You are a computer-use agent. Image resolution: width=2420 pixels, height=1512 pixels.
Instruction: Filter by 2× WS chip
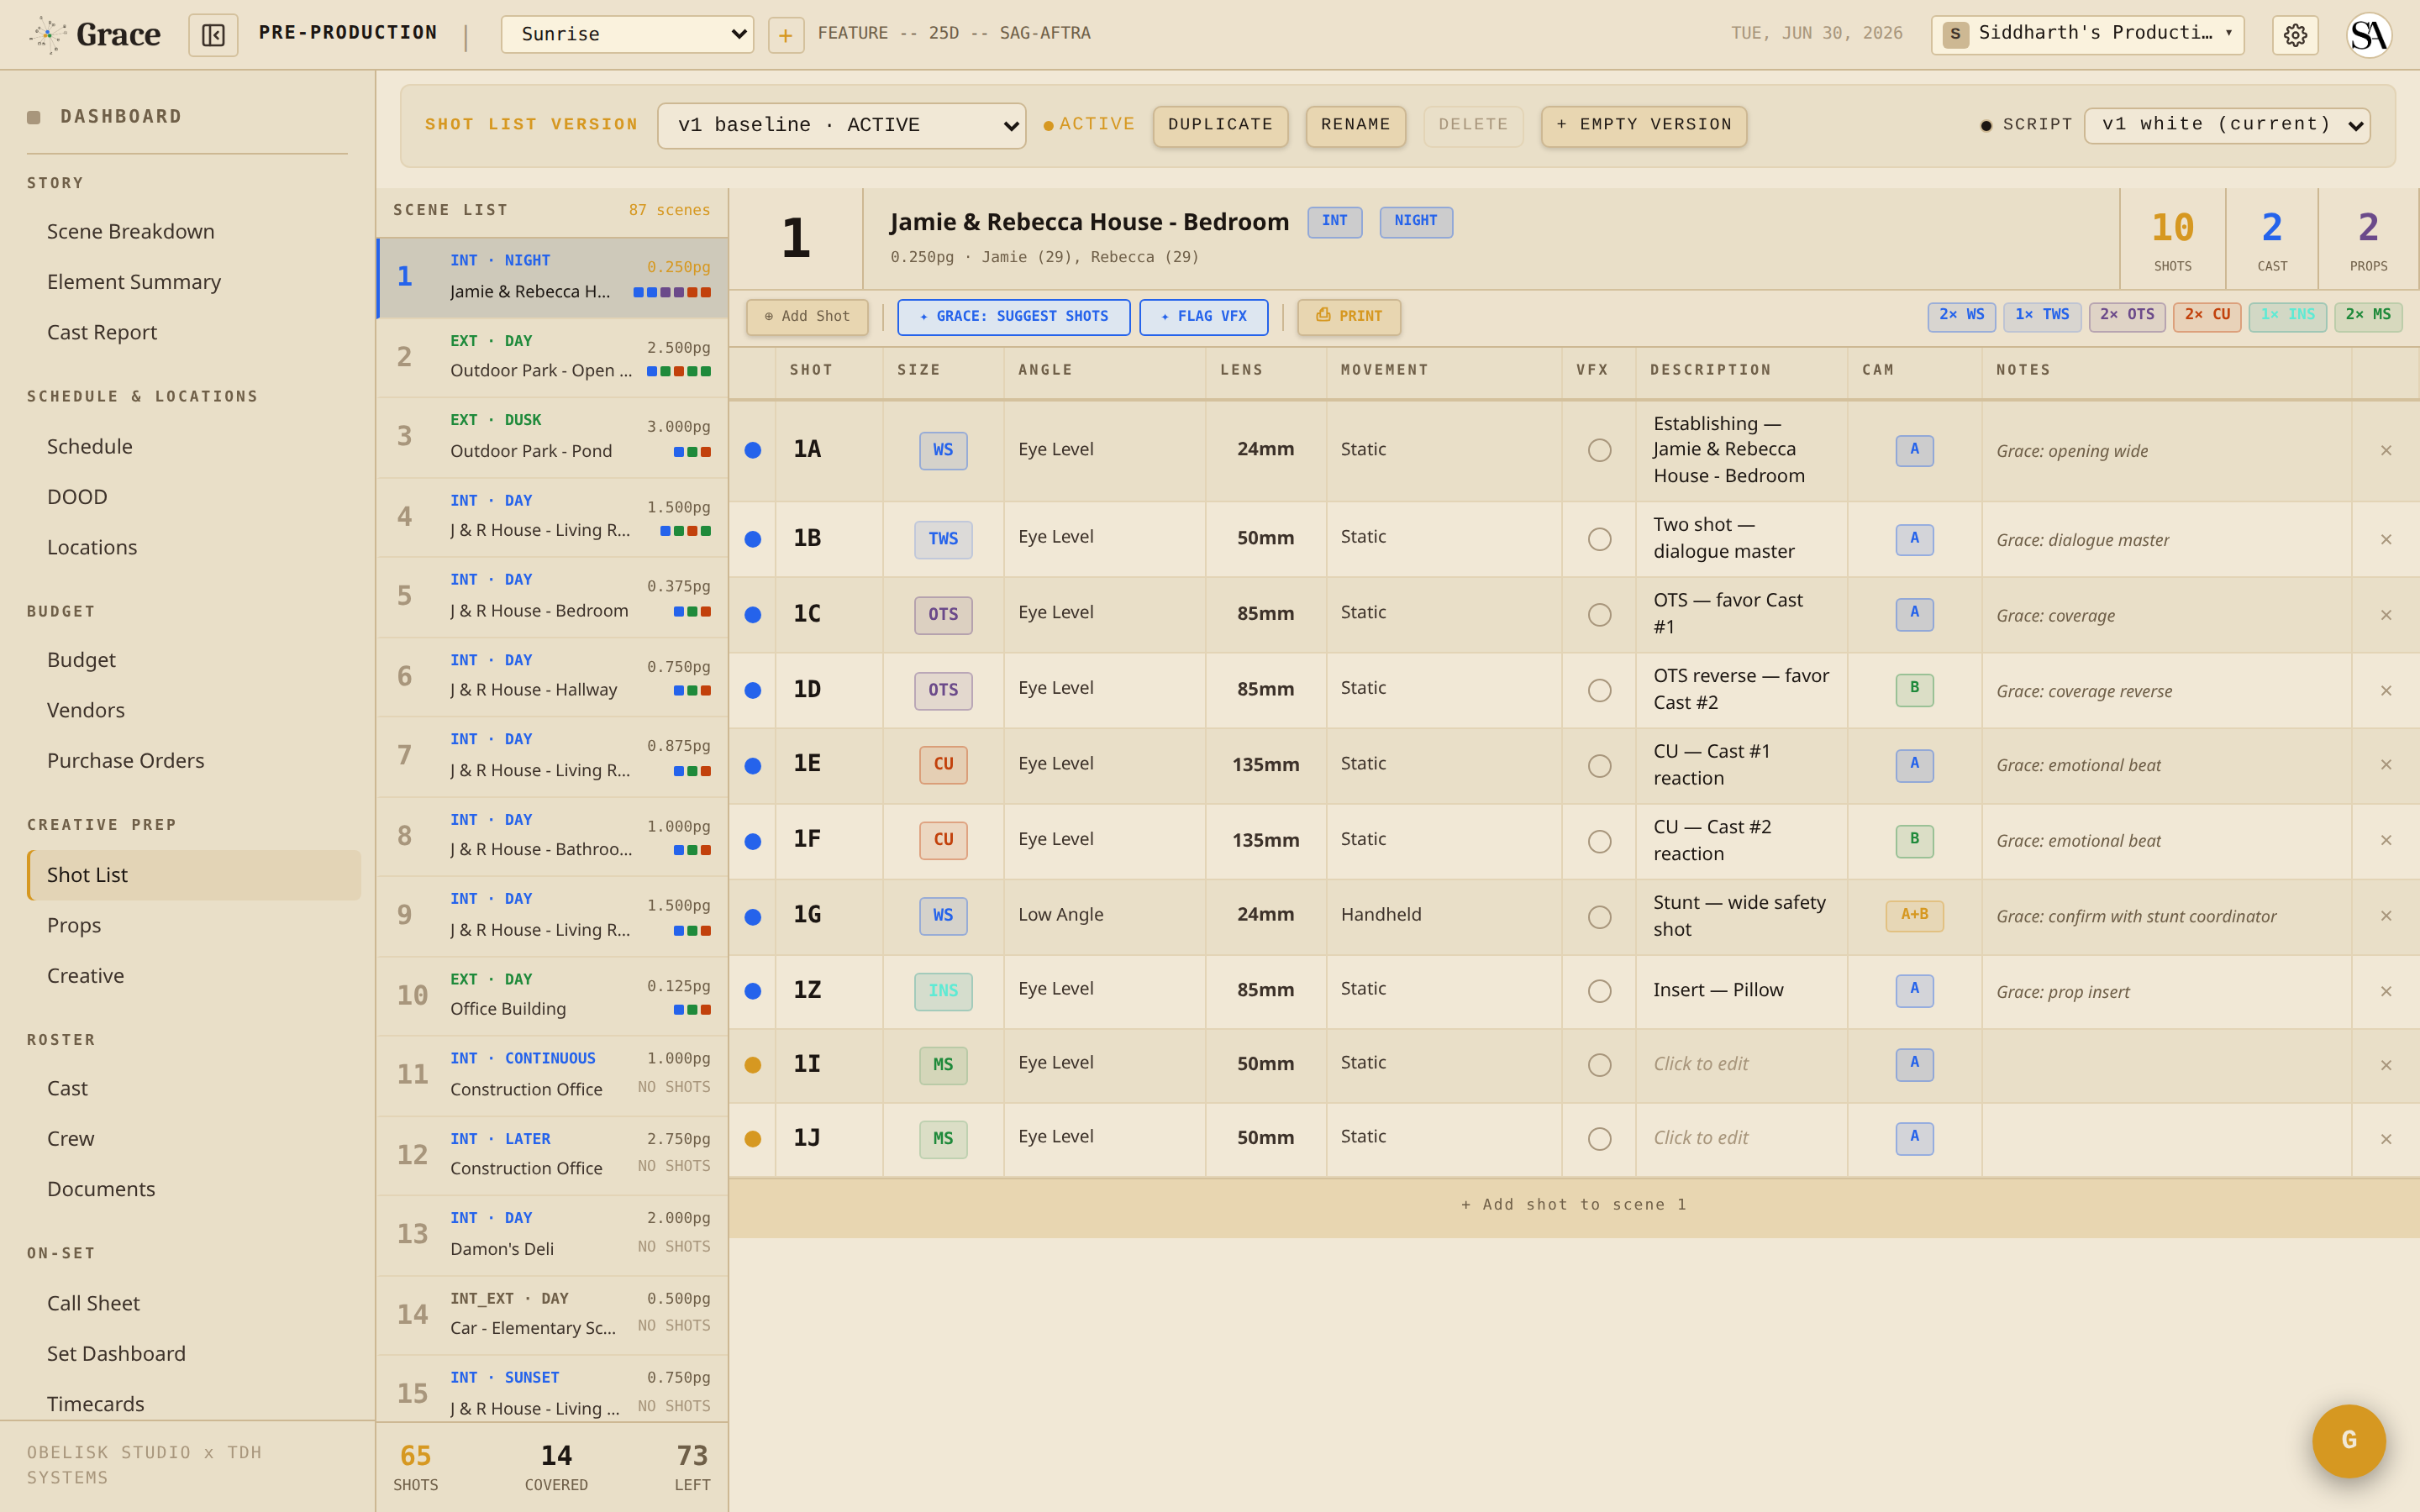tap(1962, 316)
